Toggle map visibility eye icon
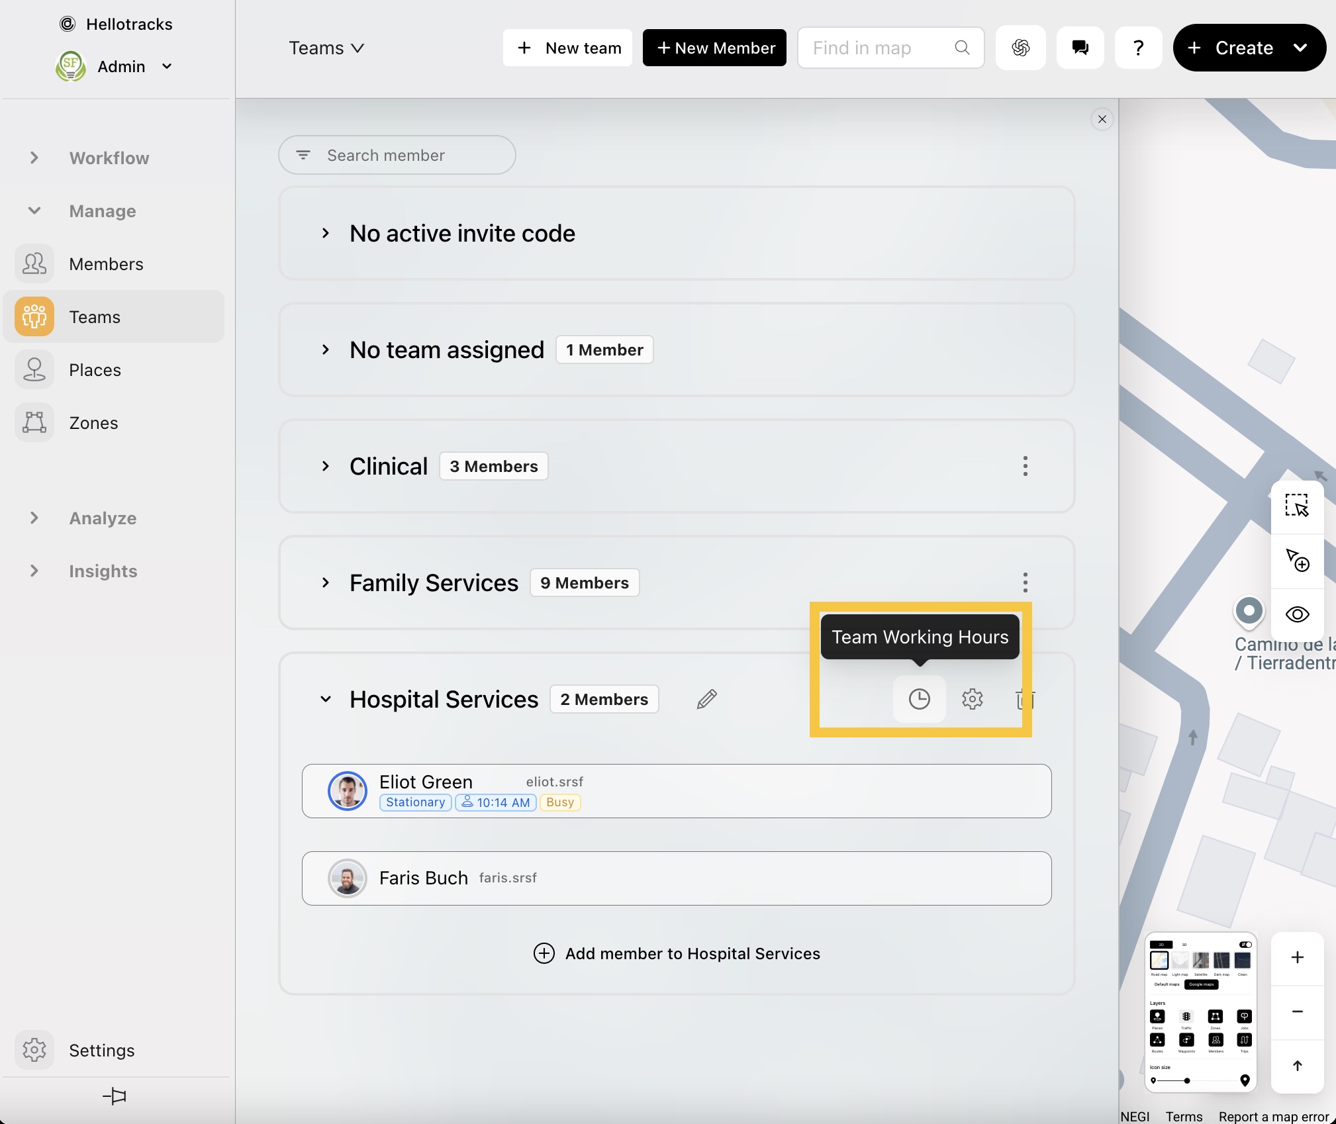Image resolution: width=1336 pixels, height=1124 pixels. (x=1297, y=614)
